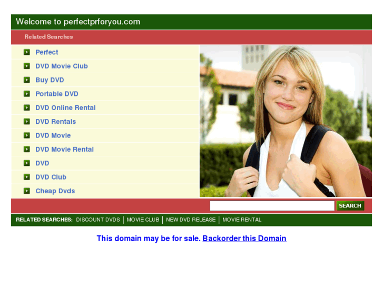Viewport: 383px width, 287px height.
Task: Follow the plain DVD link
Action: [42, 163]
